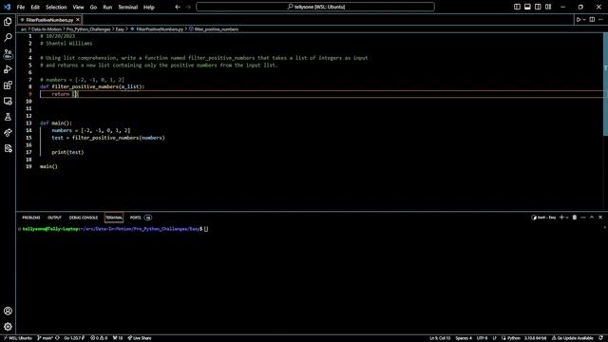Click the command center search box

tap(315, 7)
